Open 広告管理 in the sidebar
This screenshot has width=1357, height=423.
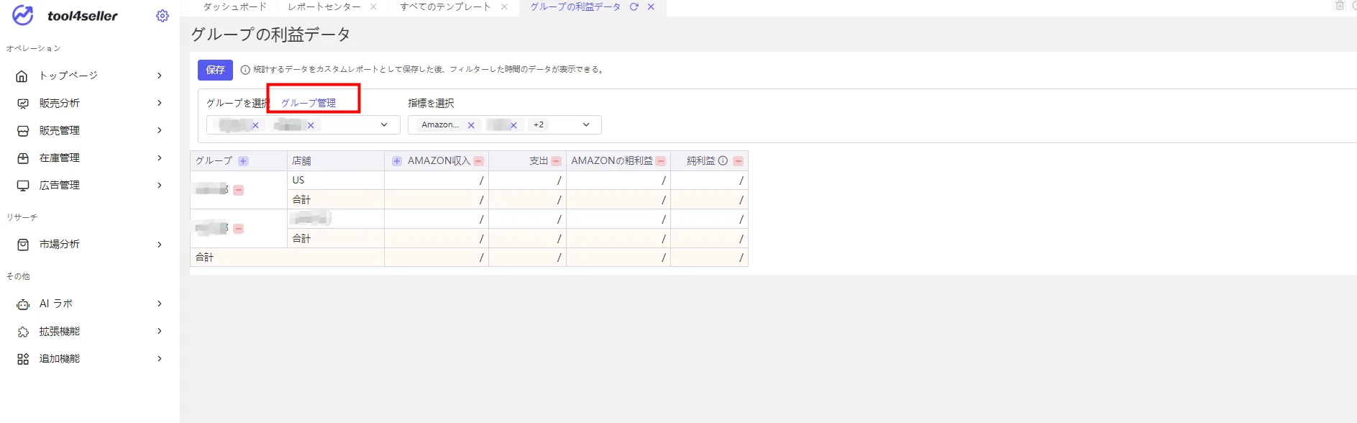pyautogui.click(x=60, y=185)
